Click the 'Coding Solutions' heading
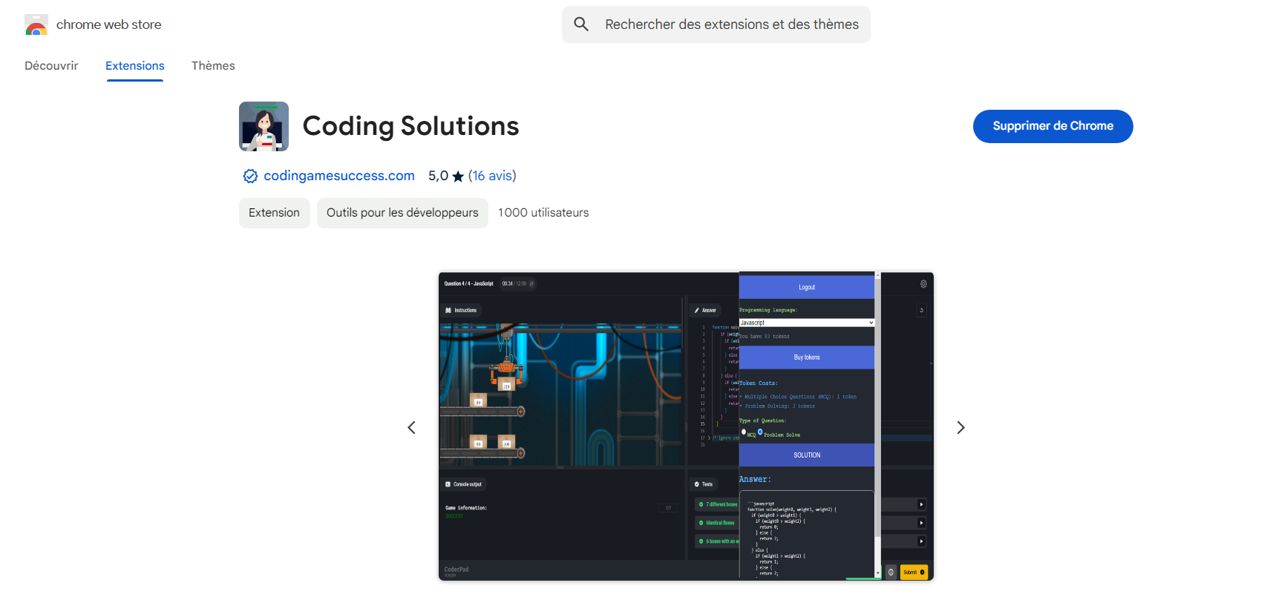The width and height of the screenshot is (1270, 594). pyautogui.click(x=410, y=126)
